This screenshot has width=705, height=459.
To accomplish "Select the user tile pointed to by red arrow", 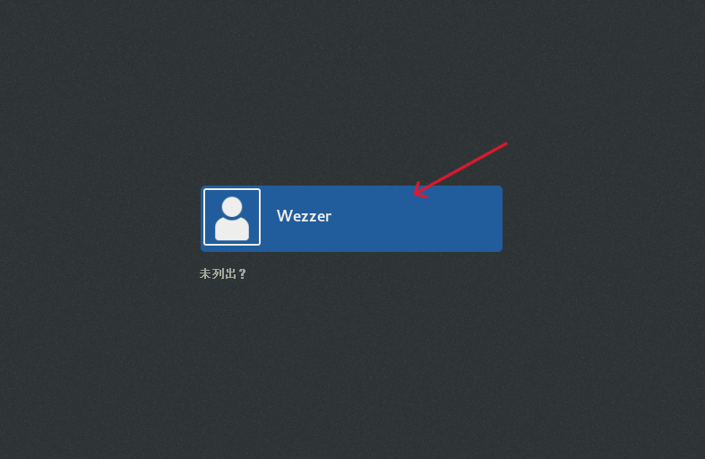I will coord(351,219).
